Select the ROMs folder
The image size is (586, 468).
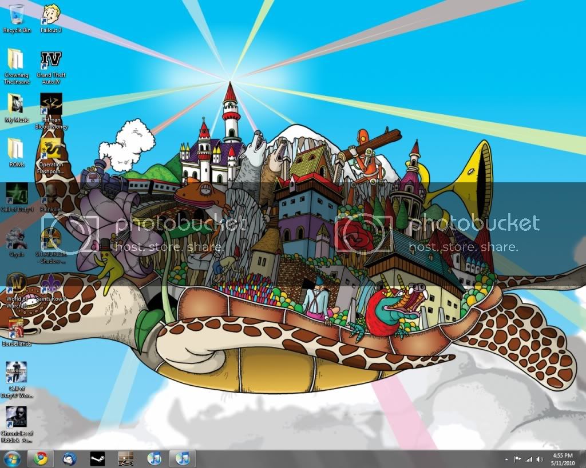tap(17, 150)
